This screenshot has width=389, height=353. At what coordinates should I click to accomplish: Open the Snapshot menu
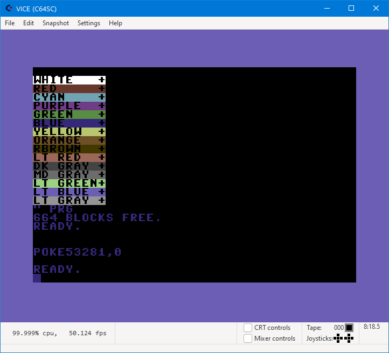tap(55, 23)
